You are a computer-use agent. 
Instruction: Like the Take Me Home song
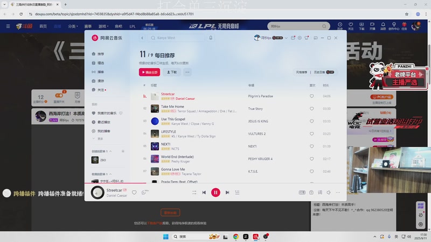coord(312,109)
